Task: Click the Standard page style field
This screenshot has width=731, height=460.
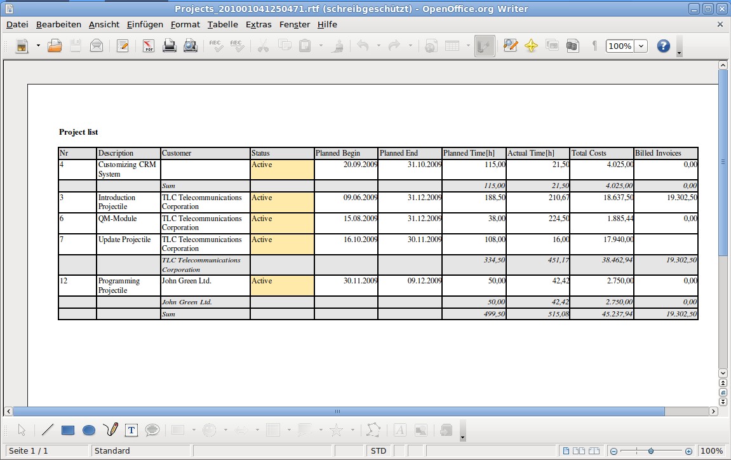Action: [x=141, y=451]
